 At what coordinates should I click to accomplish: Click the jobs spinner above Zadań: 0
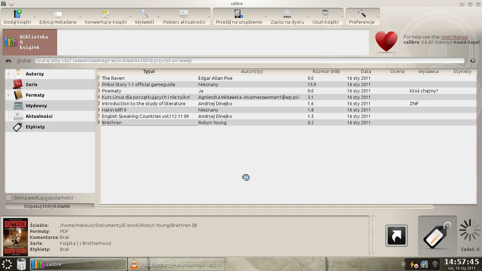point(470,230)
